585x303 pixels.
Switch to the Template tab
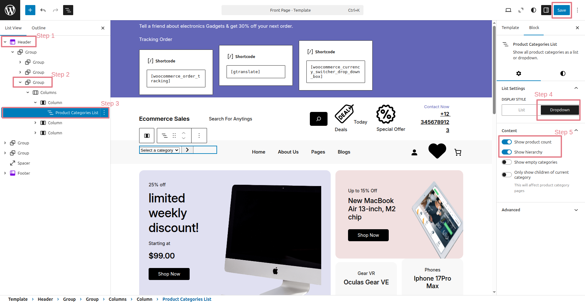pos(510,28)
